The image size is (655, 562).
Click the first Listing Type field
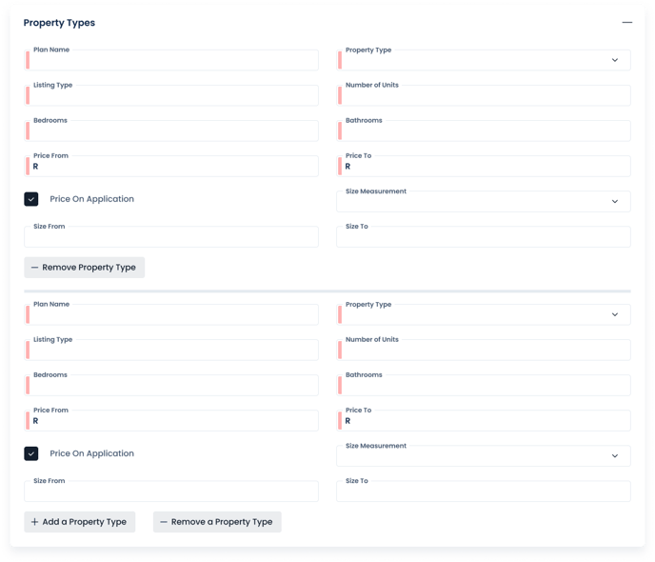tap(171, 96)
